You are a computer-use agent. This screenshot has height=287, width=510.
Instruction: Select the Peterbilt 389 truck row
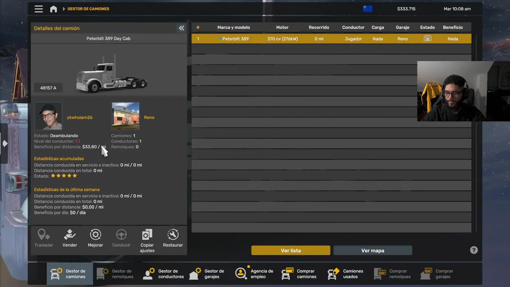click(x=331, y=39)
